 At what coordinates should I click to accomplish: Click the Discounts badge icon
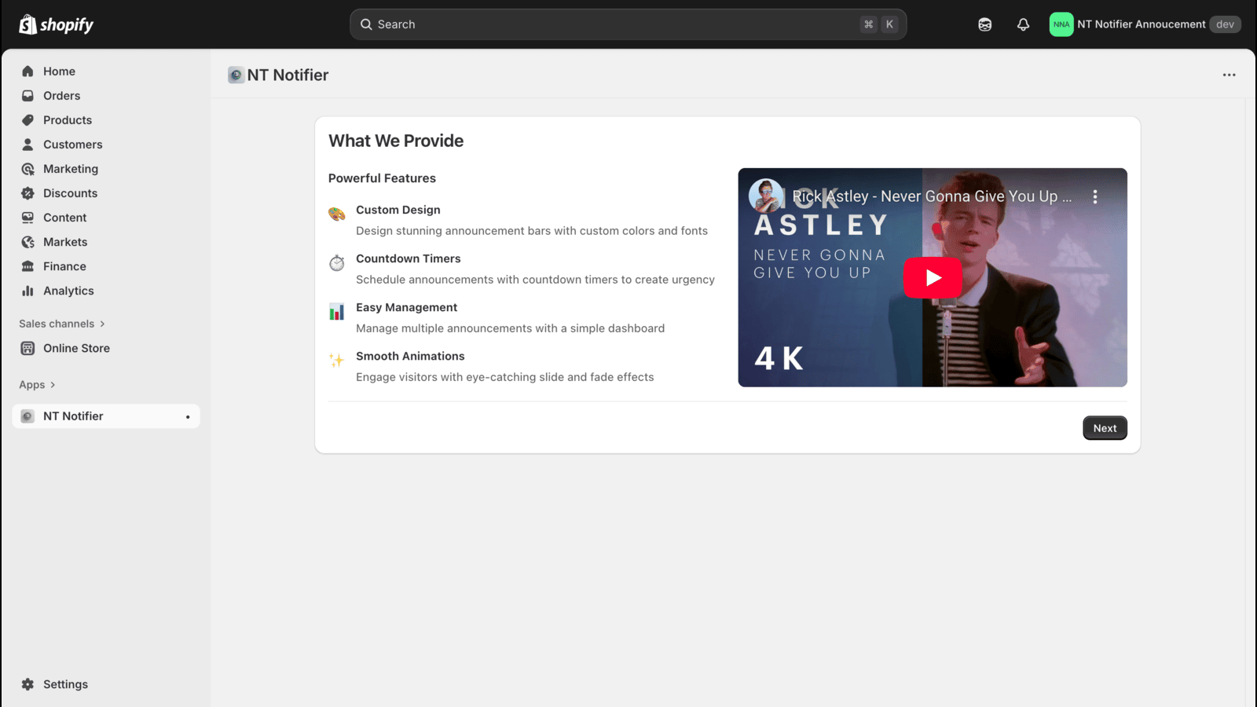tap(27, 193)
